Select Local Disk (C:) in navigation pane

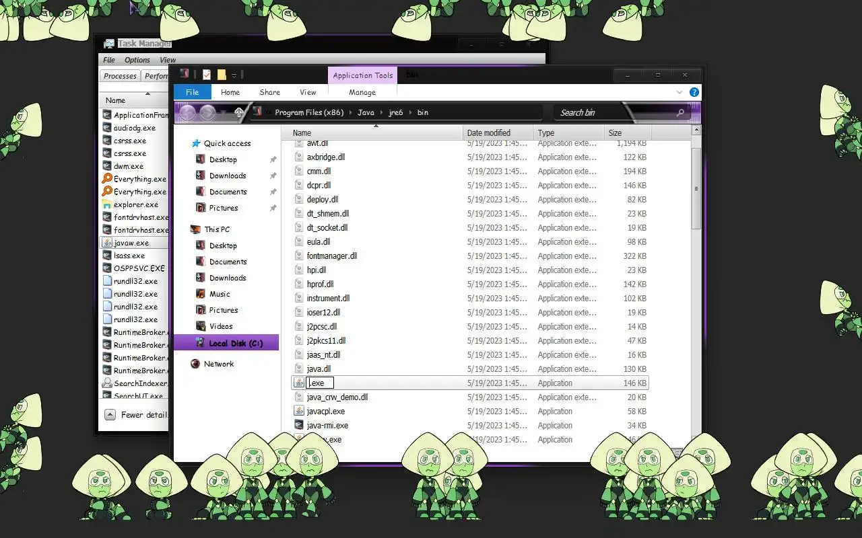coord(226,343)
